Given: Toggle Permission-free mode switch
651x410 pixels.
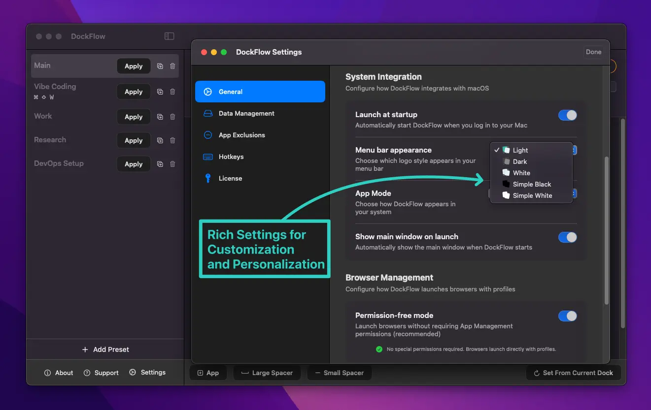Looking at the screenshot, I should coord(567,316).
